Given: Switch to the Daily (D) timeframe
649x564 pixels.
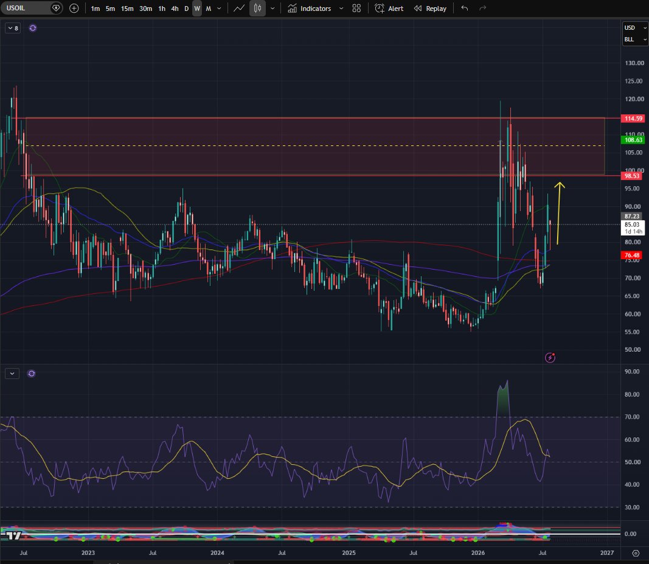Looking at the screenshot, I should point(186,9).
